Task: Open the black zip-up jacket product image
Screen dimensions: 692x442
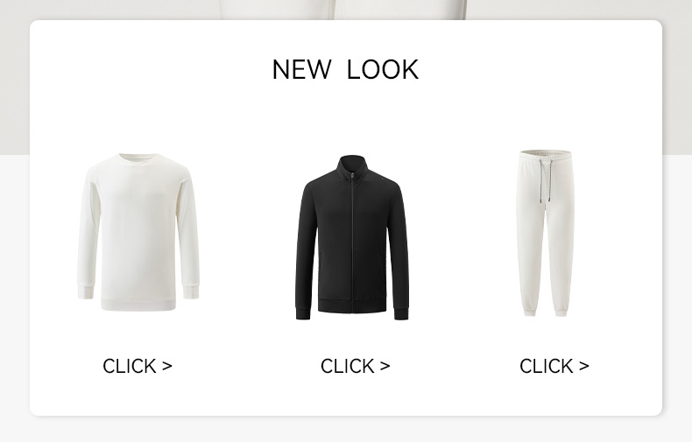Action: pos(352,237)
